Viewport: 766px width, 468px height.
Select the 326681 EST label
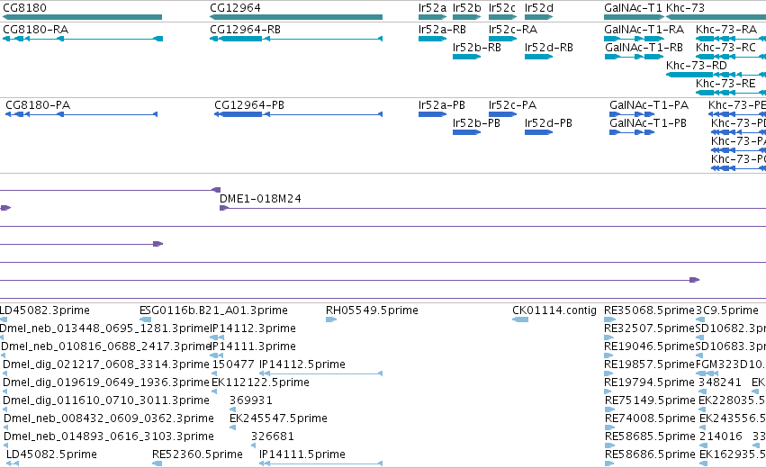click(273, 436)
